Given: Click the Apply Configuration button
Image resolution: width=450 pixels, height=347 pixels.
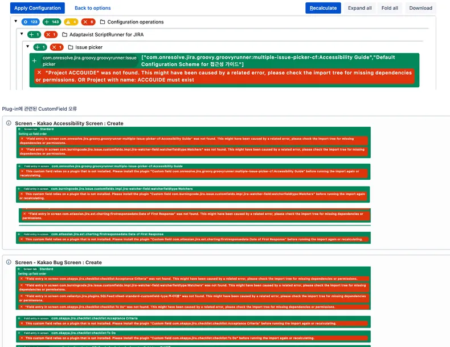Looking at the screenshot, I should pos(37,8).
